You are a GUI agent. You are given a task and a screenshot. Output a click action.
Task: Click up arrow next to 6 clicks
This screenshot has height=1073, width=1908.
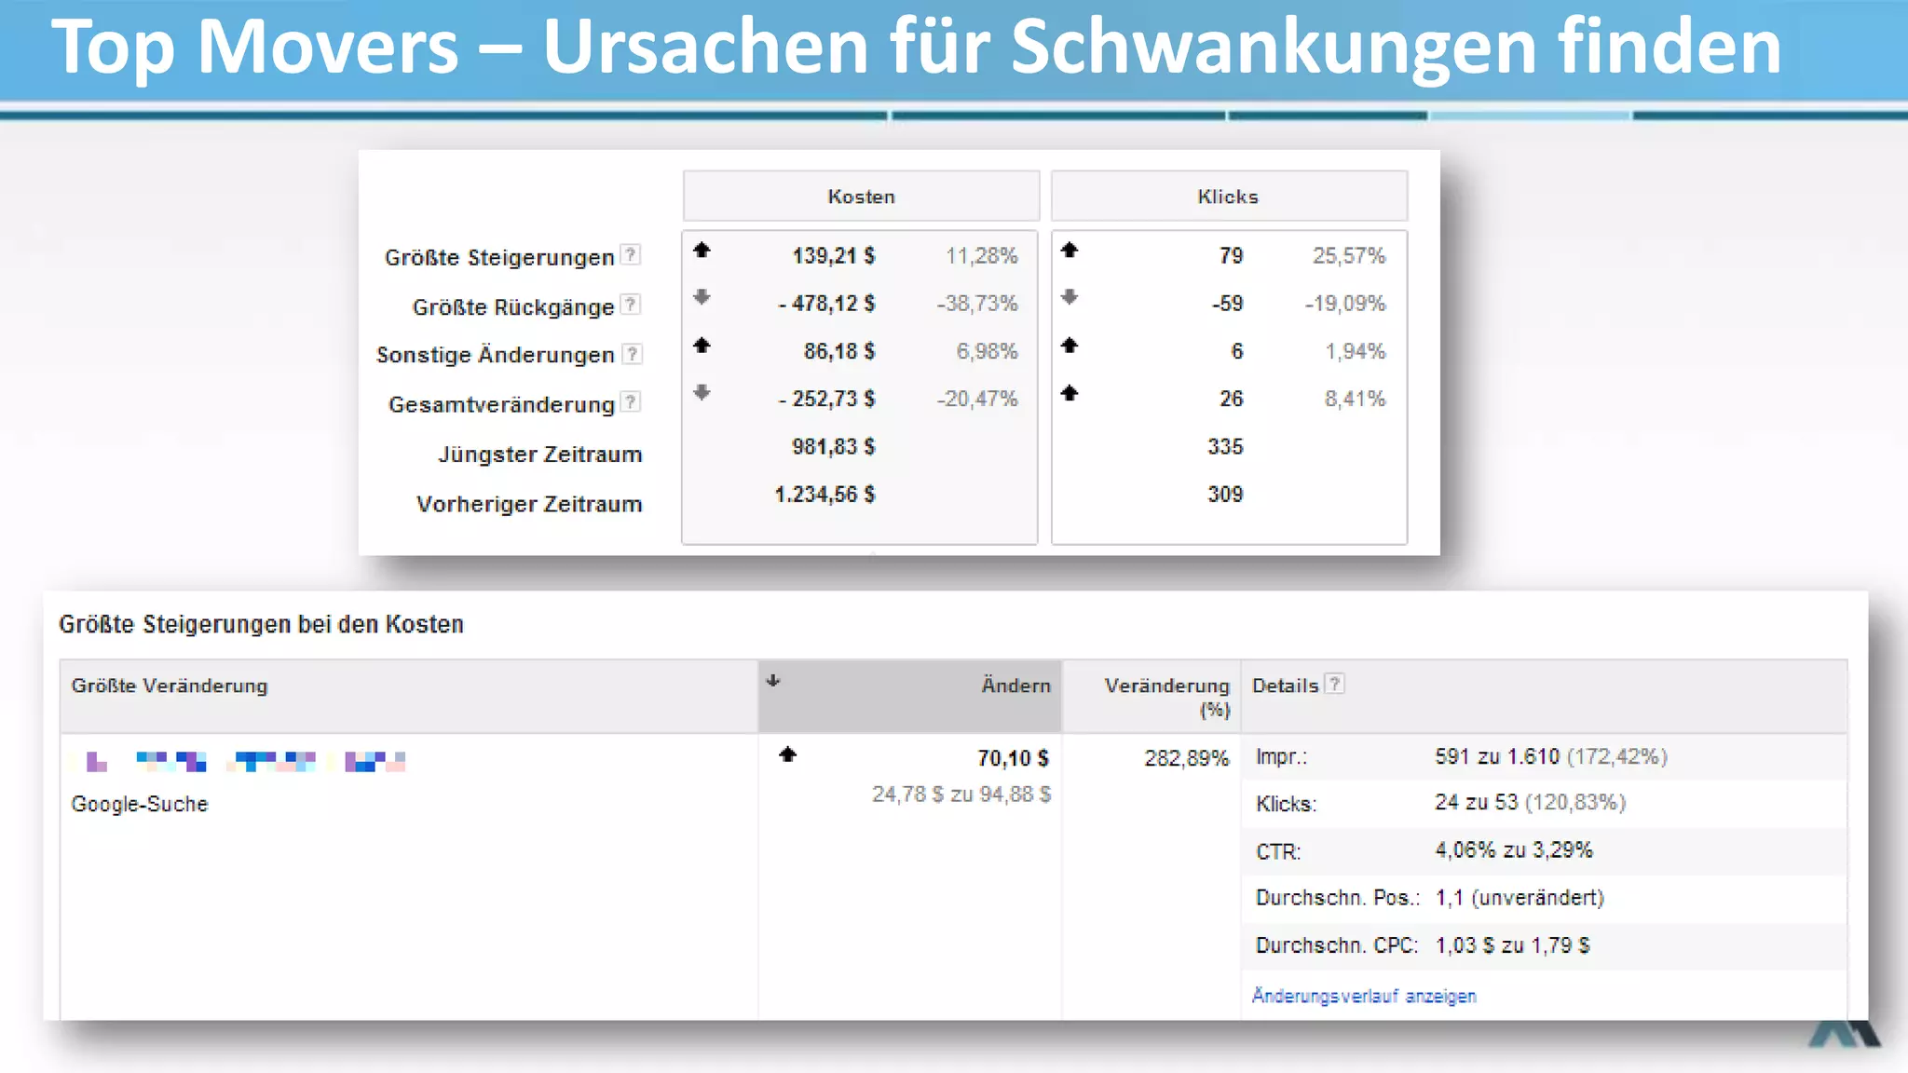pyautogui.click(x=1070, y=346)
